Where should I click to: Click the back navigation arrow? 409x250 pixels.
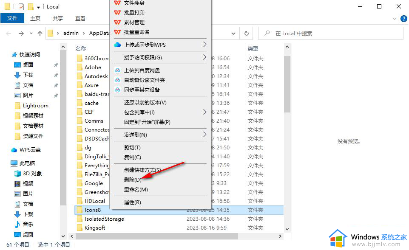tap(9, 34)
